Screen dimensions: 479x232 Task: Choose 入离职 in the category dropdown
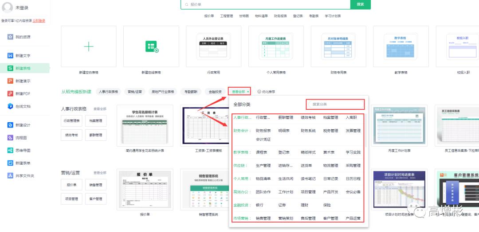click(x=351, y=117)
